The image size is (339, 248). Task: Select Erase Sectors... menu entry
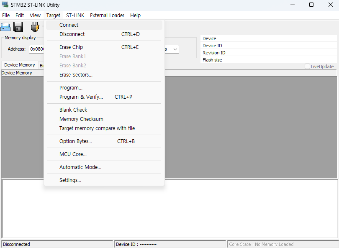click(x=104, y=75)
